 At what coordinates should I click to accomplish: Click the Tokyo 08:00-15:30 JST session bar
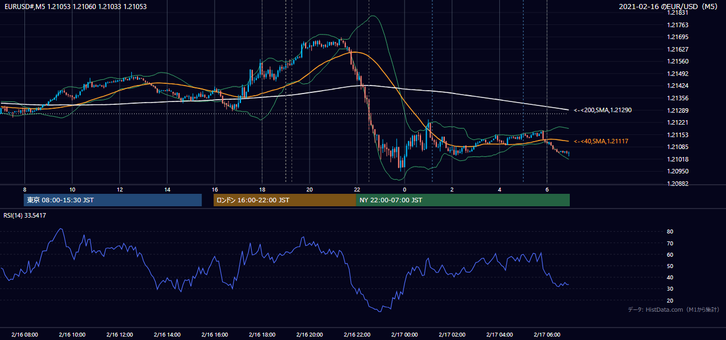pyautogui.click(x=113, y=200)
